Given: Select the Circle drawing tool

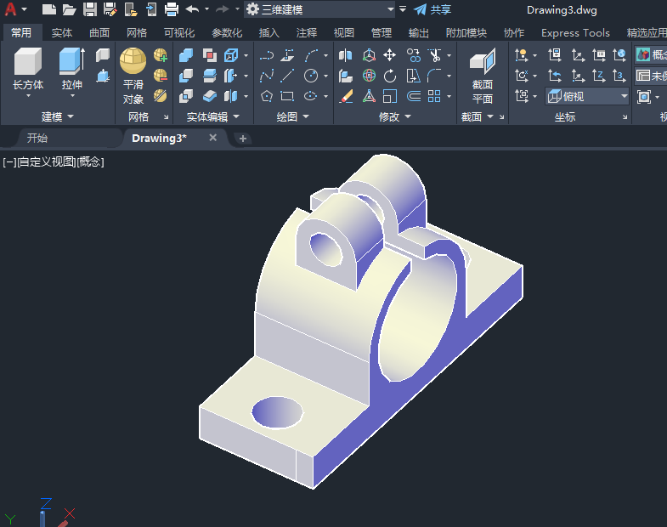Looking at the screenshot, I should point(311,76).
